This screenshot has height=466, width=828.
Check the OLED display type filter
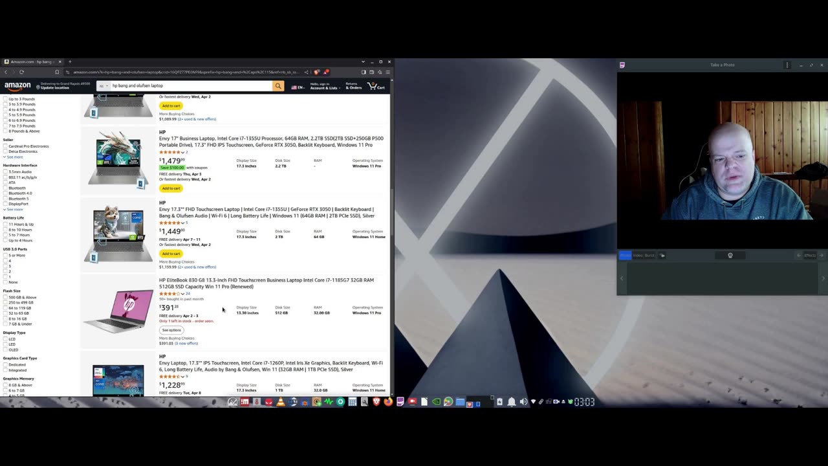6,349
